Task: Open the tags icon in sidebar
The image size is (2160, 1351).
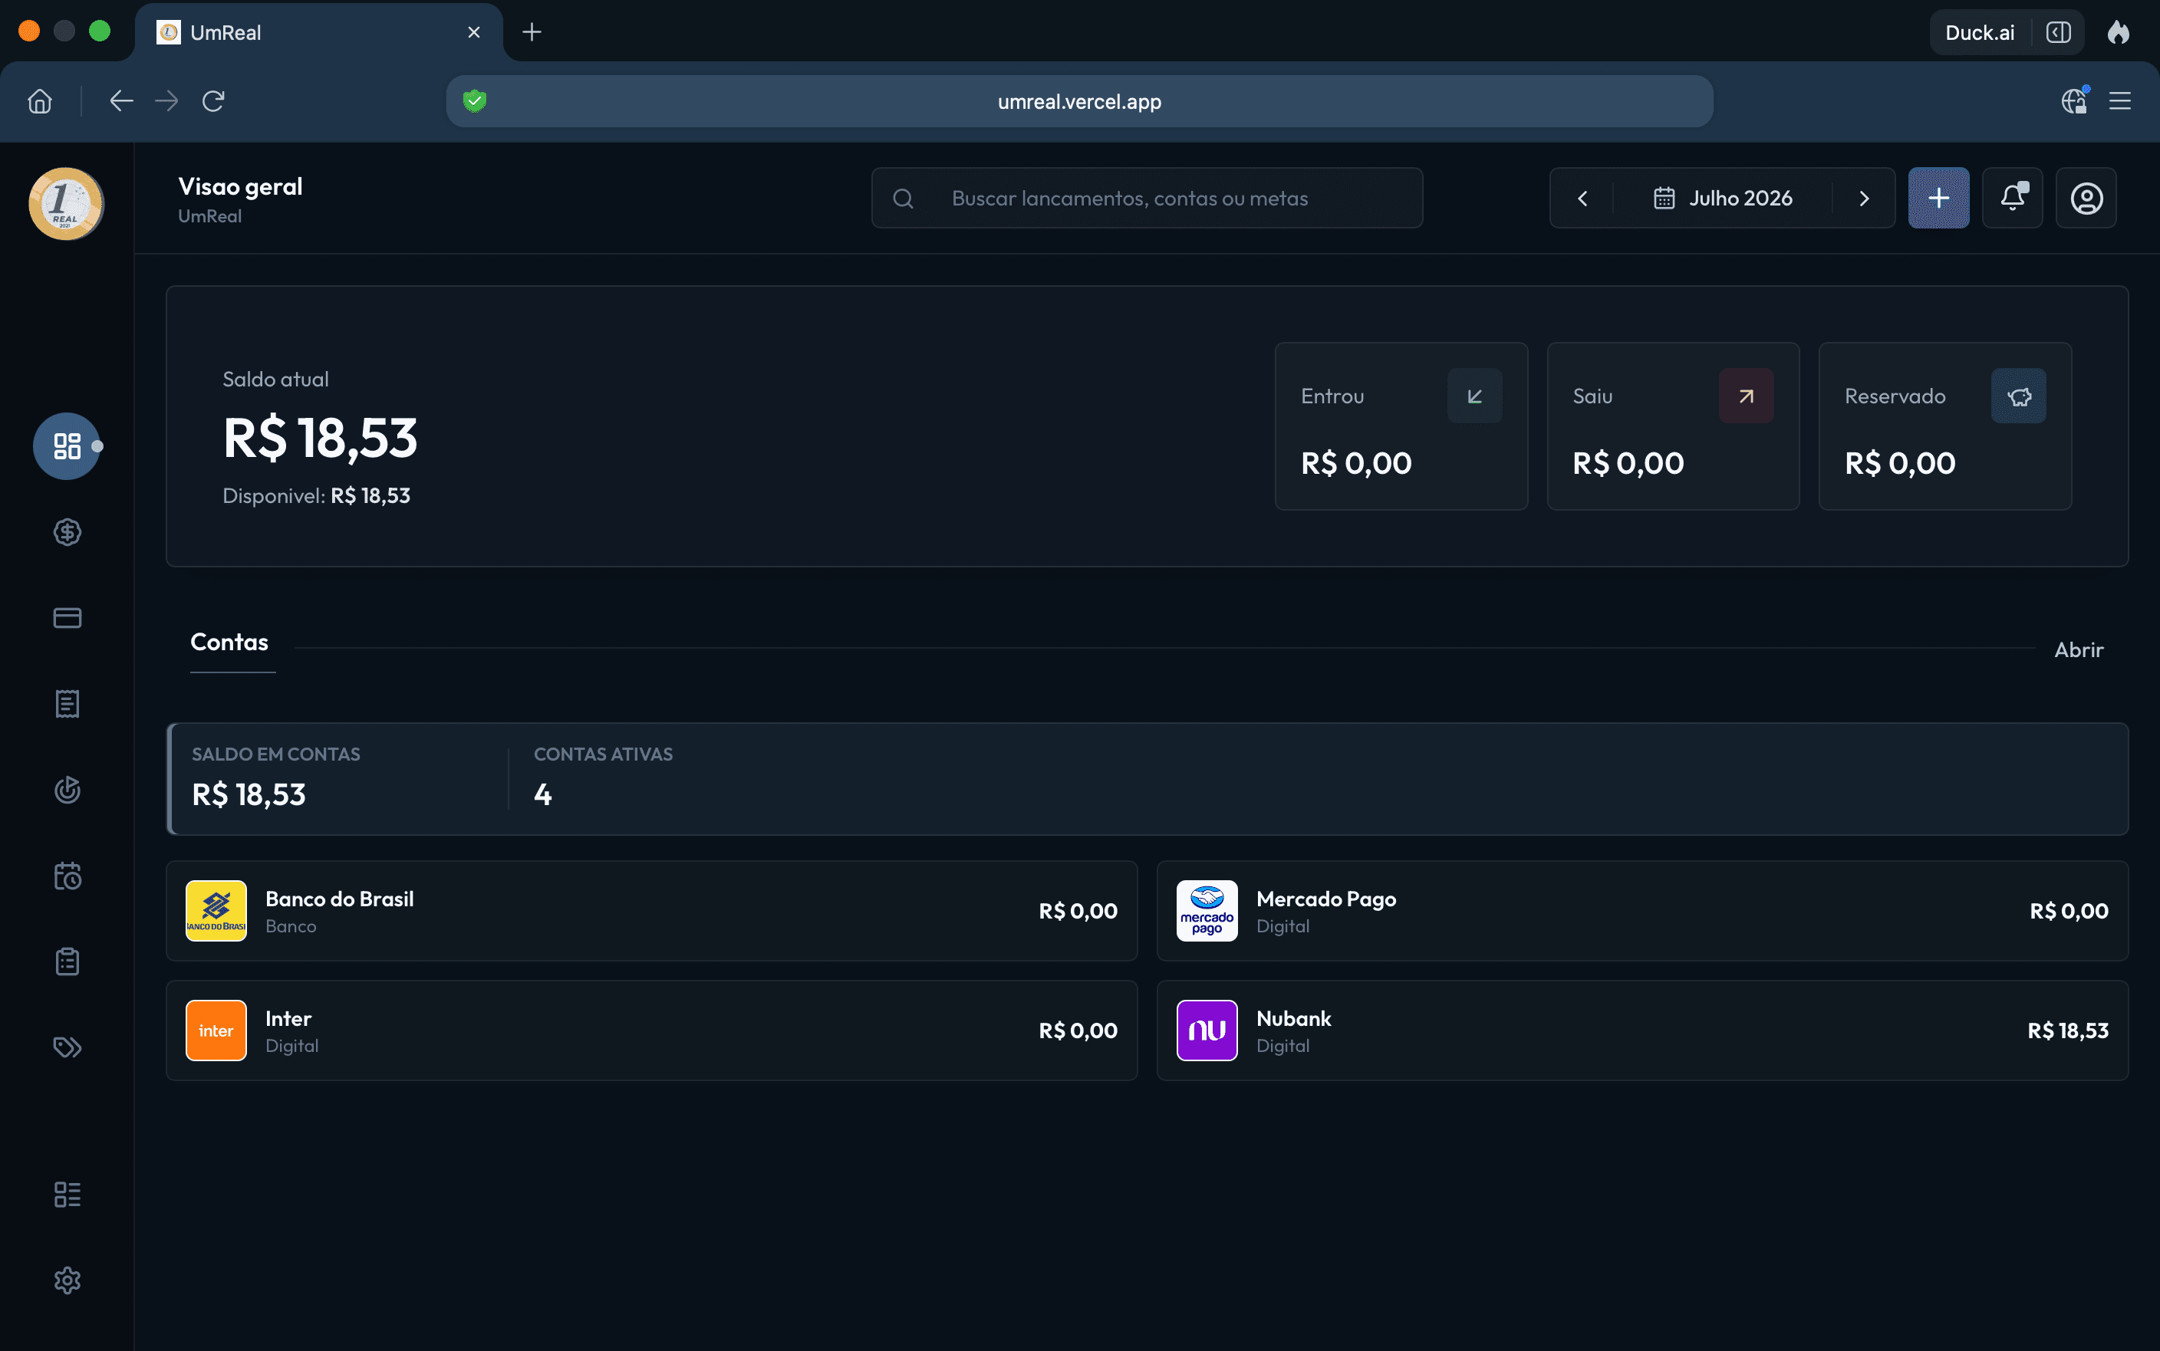Action: tap(67, 1047)
